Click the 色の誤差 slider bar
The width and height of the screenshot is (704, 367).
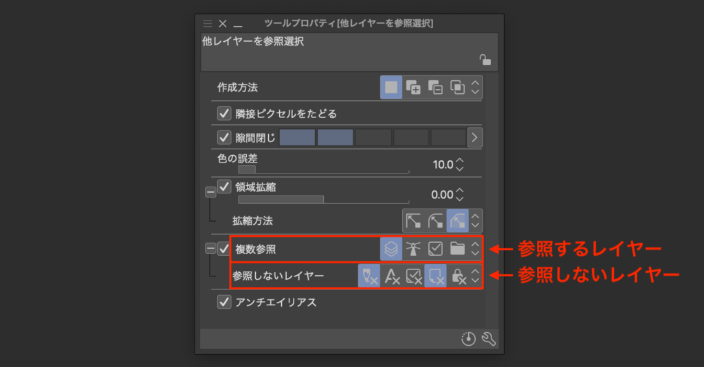coord(323,169)
